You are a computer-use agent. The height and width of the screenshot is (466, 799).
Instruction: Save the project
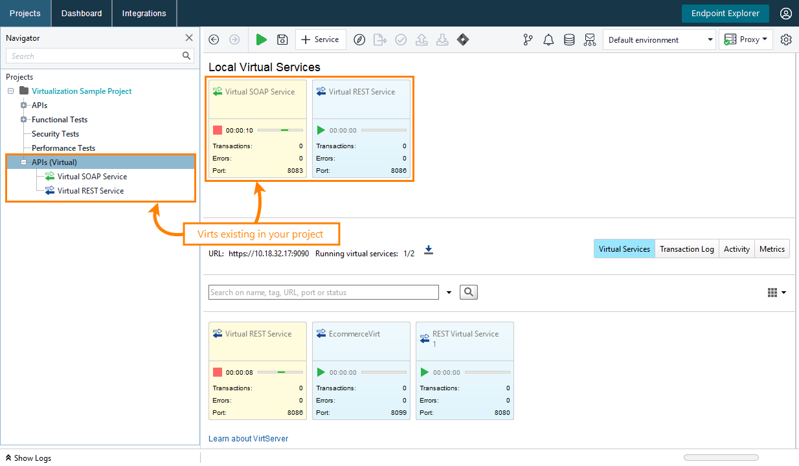pos(282,39)
